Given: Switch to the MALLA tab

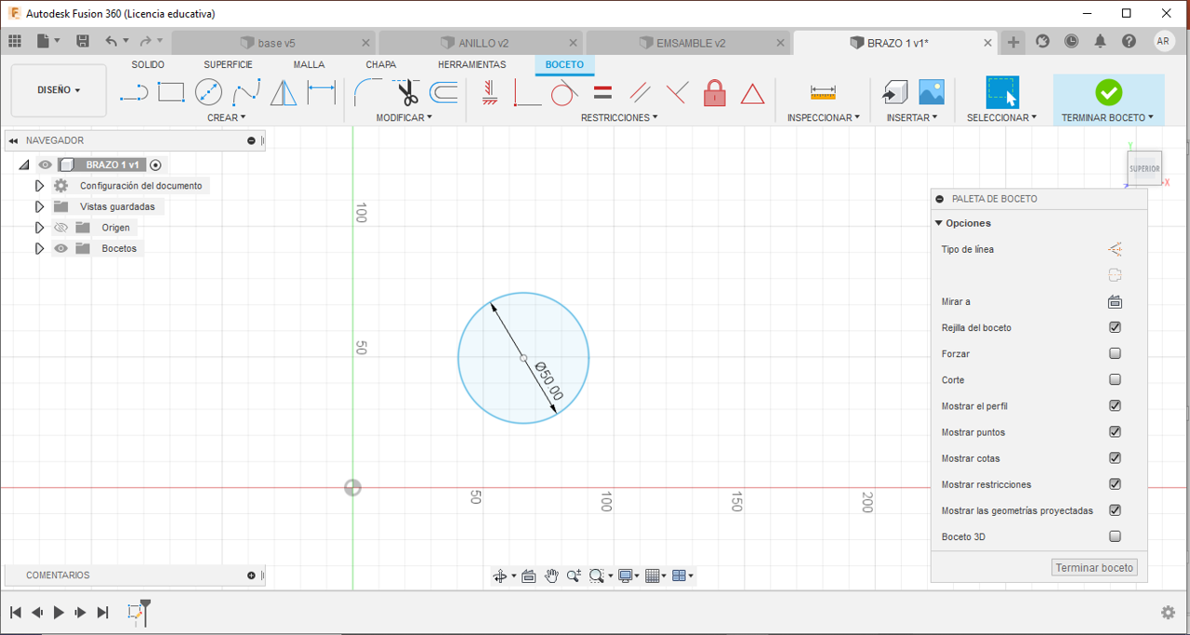Looking at the screenshot, I should [x=309, y=64].
